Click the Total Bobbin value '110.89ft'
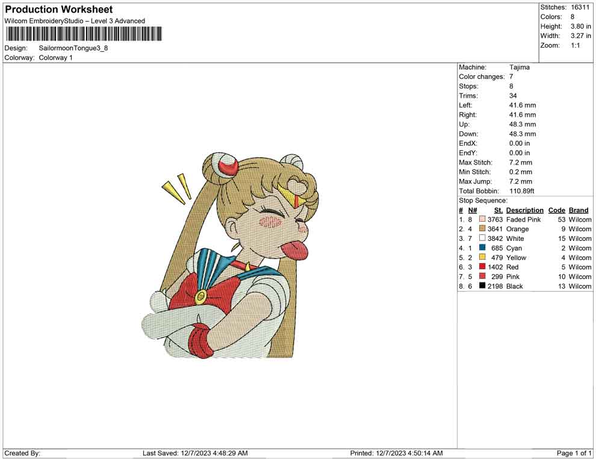This screenshot has height=459, width=596. click(522, 191)
